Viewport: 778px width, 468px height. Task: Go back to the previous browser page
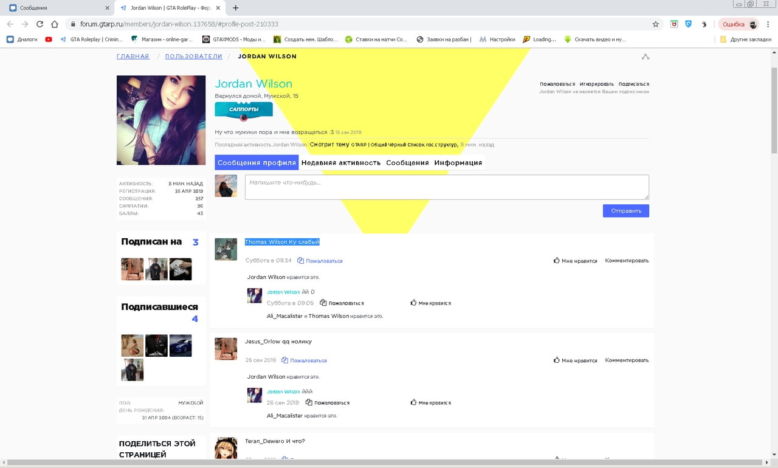point(10,24)
